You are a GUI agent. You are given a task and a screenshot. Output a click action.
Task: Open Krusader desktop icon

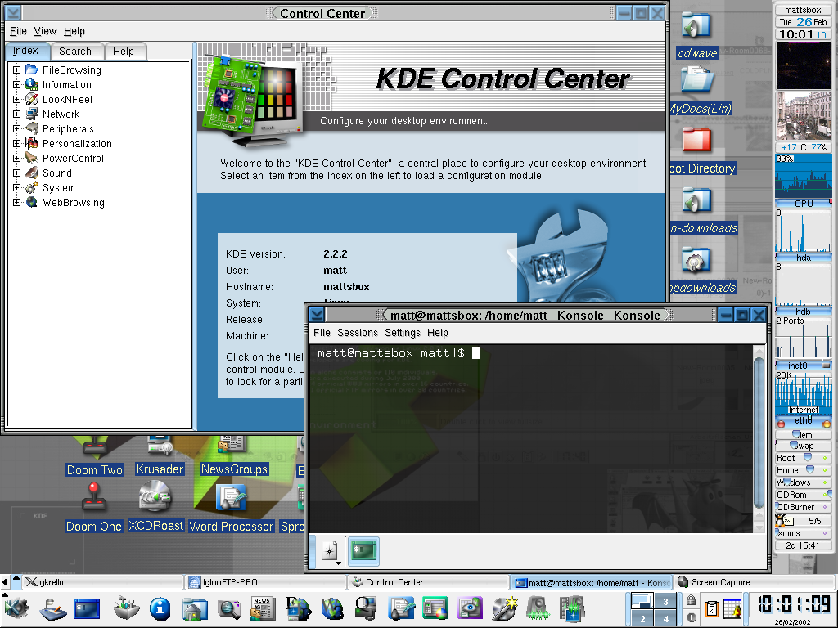160,455
